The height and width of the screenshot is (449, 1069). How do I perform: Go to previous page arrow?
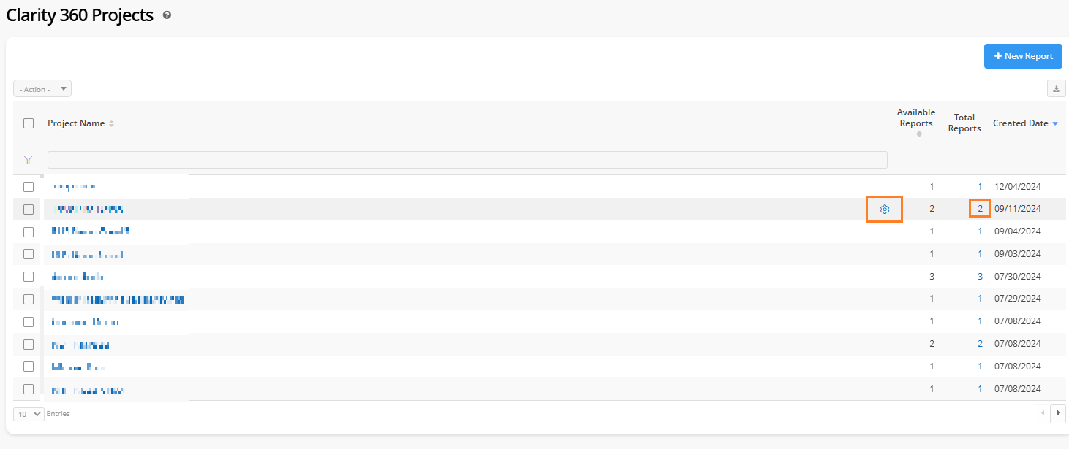(x=1042, y=414)
